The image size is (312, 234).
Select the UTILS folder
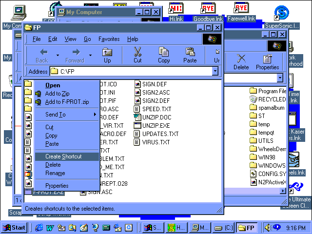(261, 141)
